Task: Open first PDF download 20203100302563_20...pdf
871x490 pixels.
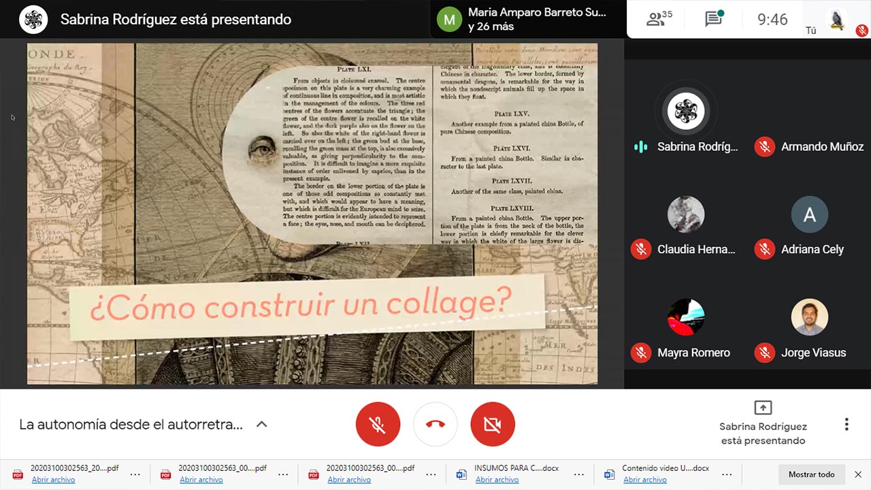Action: [75, 468]
